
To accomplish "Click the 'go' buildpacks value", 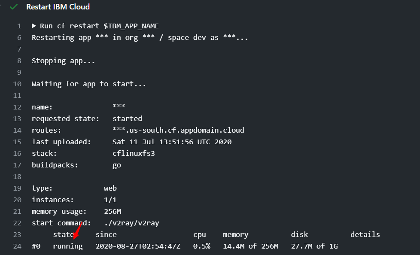I will 117,165.
